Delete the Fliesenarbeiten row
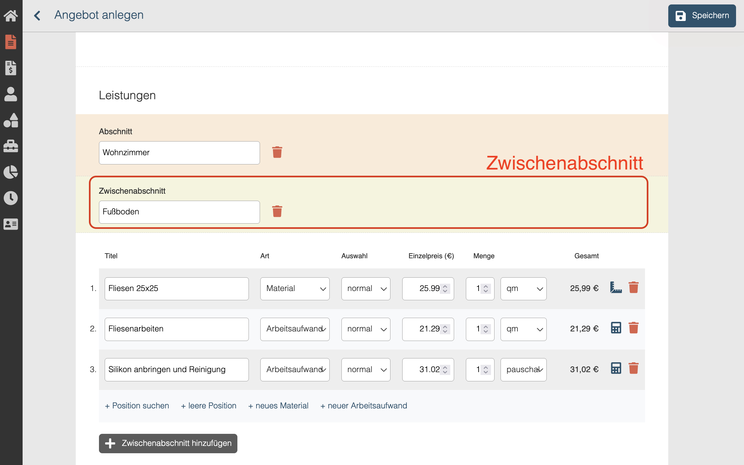The width and height of the screenshot is (744, 465). 634,328
